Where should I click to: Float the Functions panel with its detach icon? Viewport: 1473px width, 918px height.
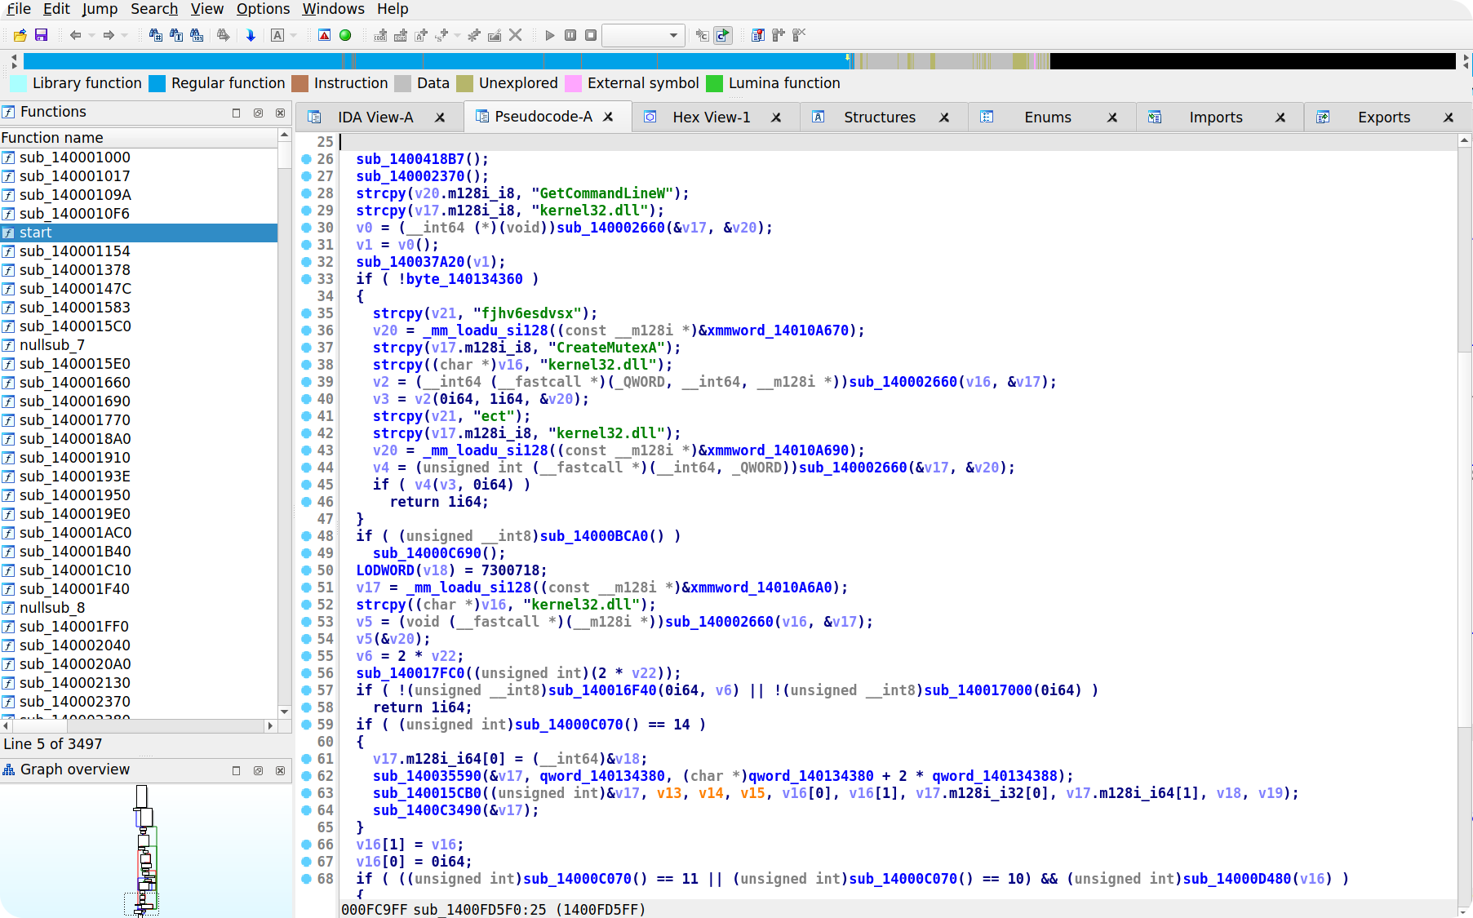(x=258, y=113)
